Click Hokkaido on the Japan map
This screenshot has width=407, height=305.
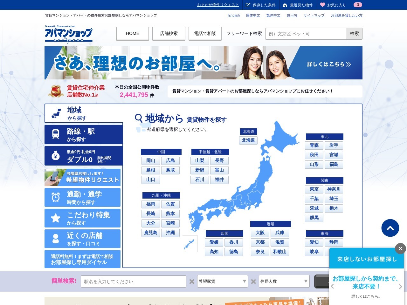280,138
